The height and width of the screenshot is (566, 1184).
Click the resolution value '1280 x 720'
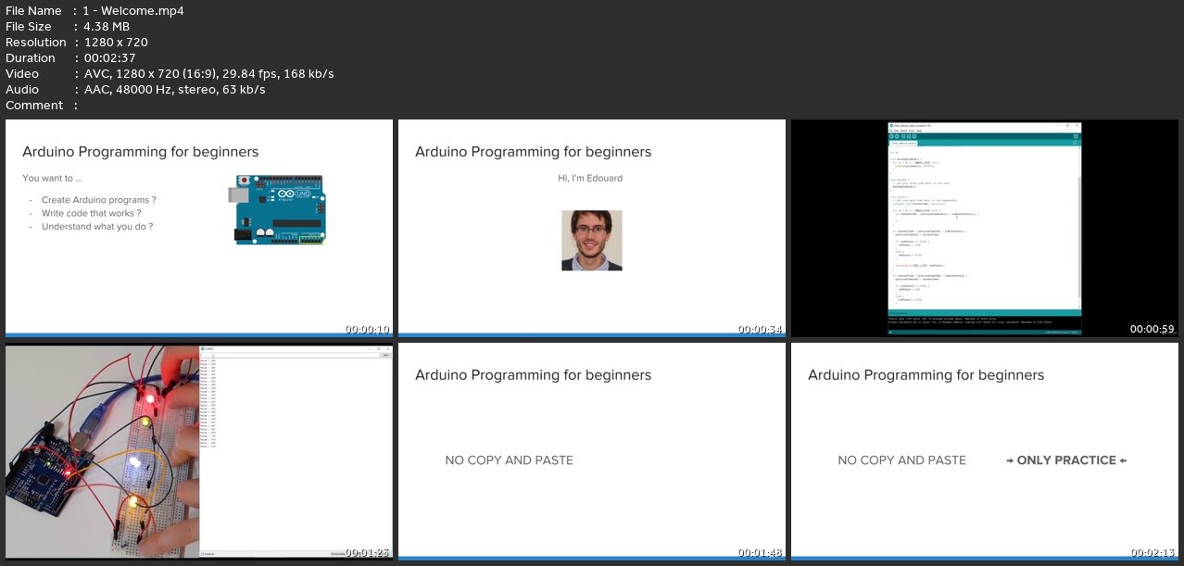click(x=116, y=43)
